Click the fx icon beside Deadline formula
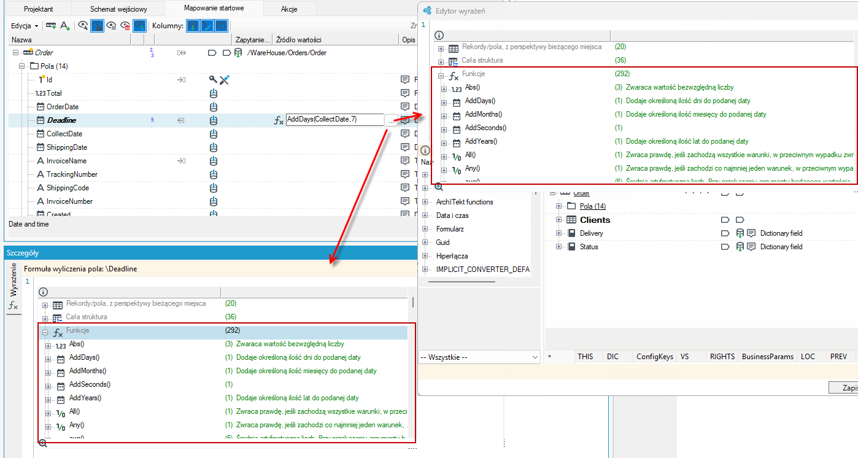Screen dimensions: 858x458 279,120
